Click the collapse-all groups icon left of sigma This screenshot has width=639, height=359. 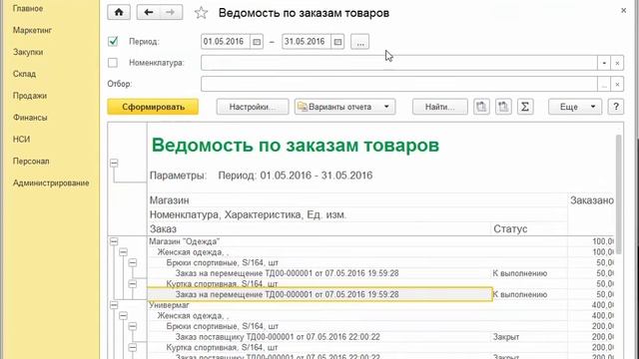(503, 107)
